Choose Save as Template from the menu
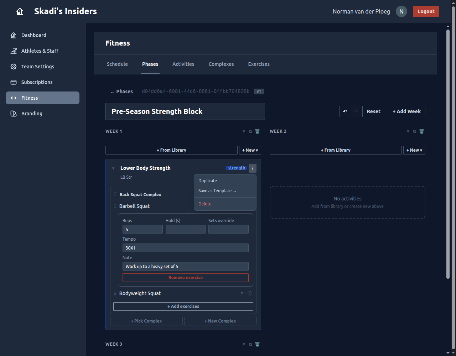456x356 pixels. click(x=225, y=191)
